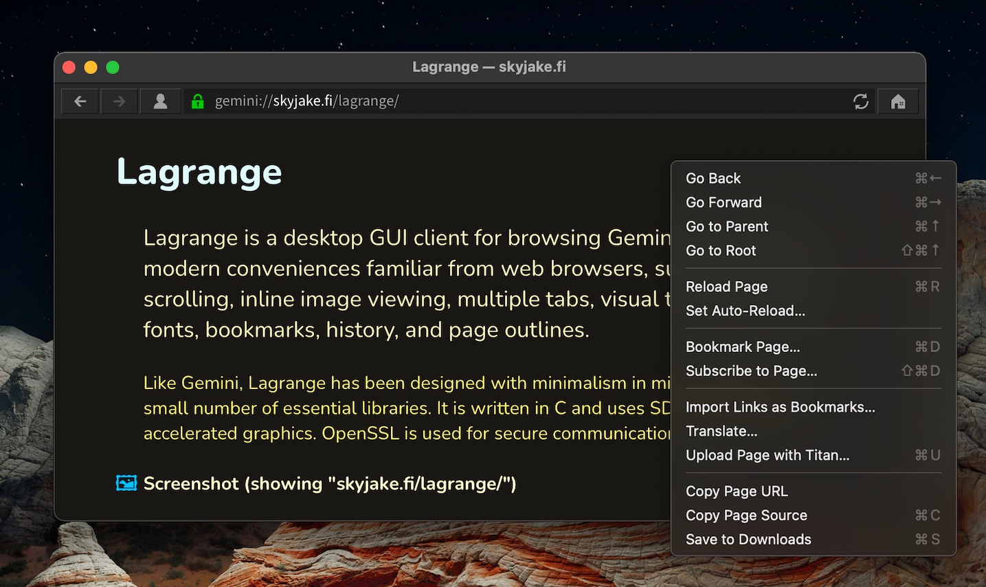Click the reload arrows icon in URL bar
Screen dimensions: 986x587
pos(861,102)
